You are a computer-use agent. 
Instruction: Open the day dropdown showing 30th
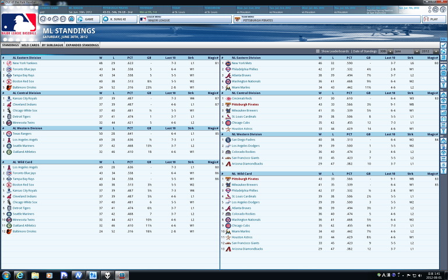386,51
